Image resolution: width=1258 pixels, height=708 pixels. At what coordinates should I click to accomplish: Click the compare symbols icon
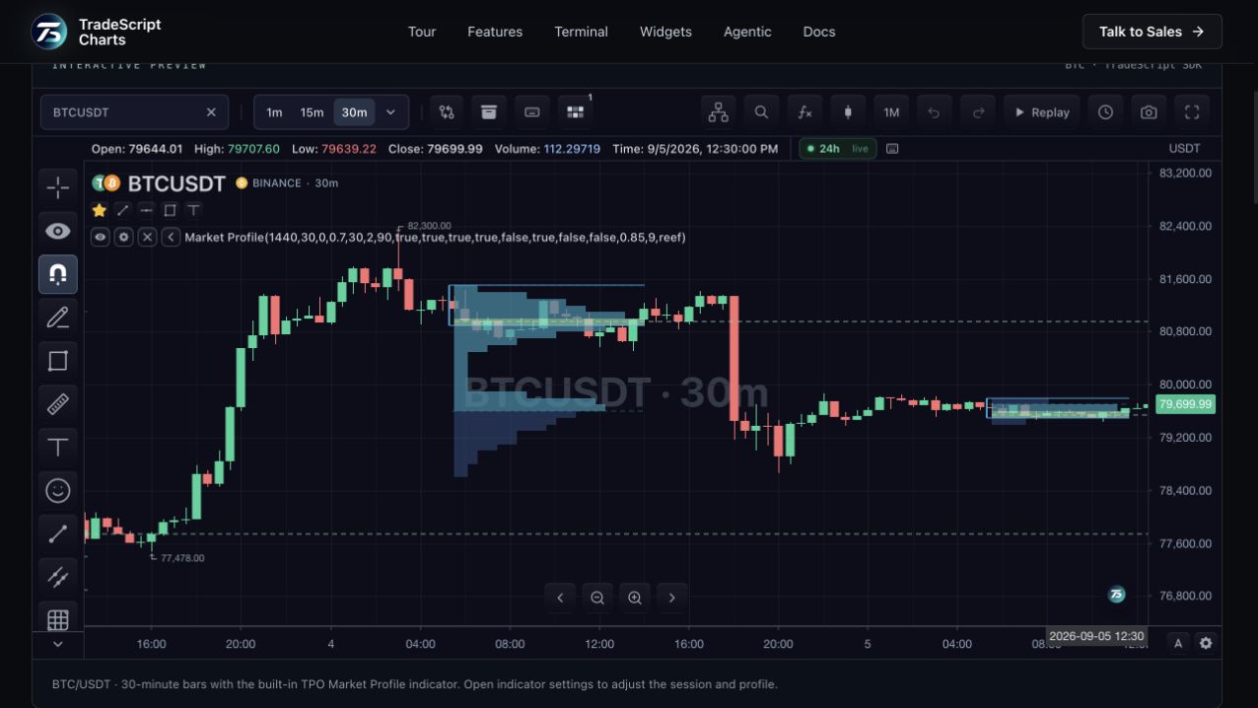coord(447,112)
